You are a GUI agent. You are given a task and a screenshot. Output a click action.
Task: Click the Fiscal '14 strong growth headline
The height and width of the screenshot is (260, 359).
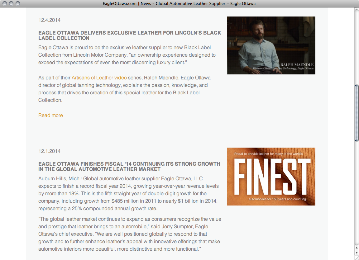129,167
